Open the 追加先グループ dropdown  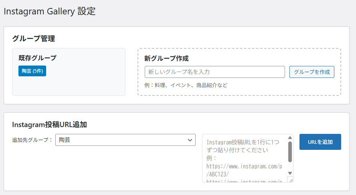tap(125, 140)
